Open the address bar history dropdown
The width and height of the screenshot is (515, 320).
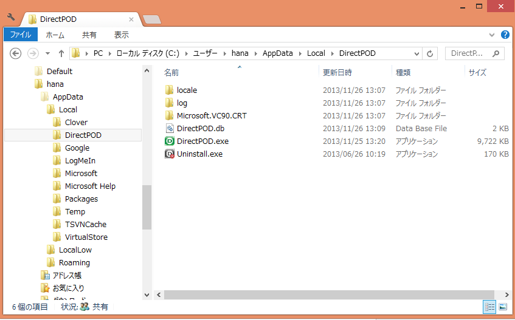click(x=416, y=53)
